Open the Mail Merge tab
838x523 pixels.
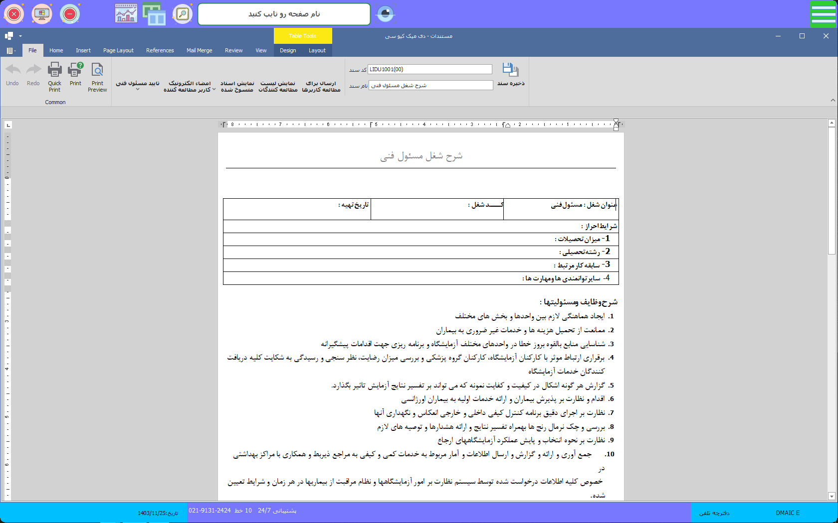(x=199, y=50)
